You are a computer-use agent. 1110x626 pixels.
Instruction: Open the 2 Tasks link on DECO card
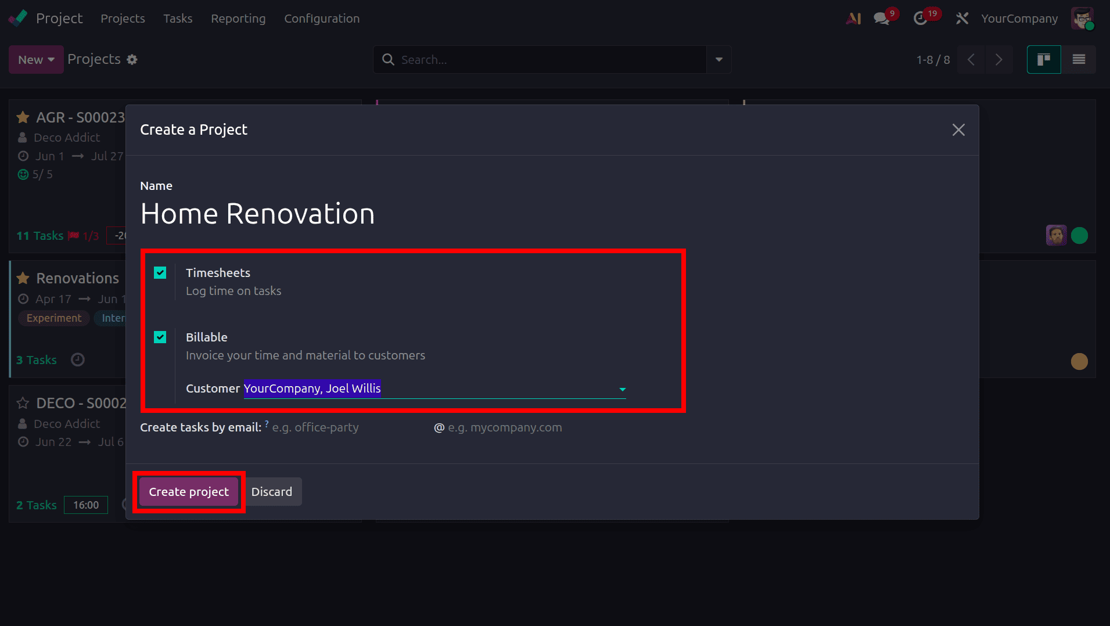36,505
